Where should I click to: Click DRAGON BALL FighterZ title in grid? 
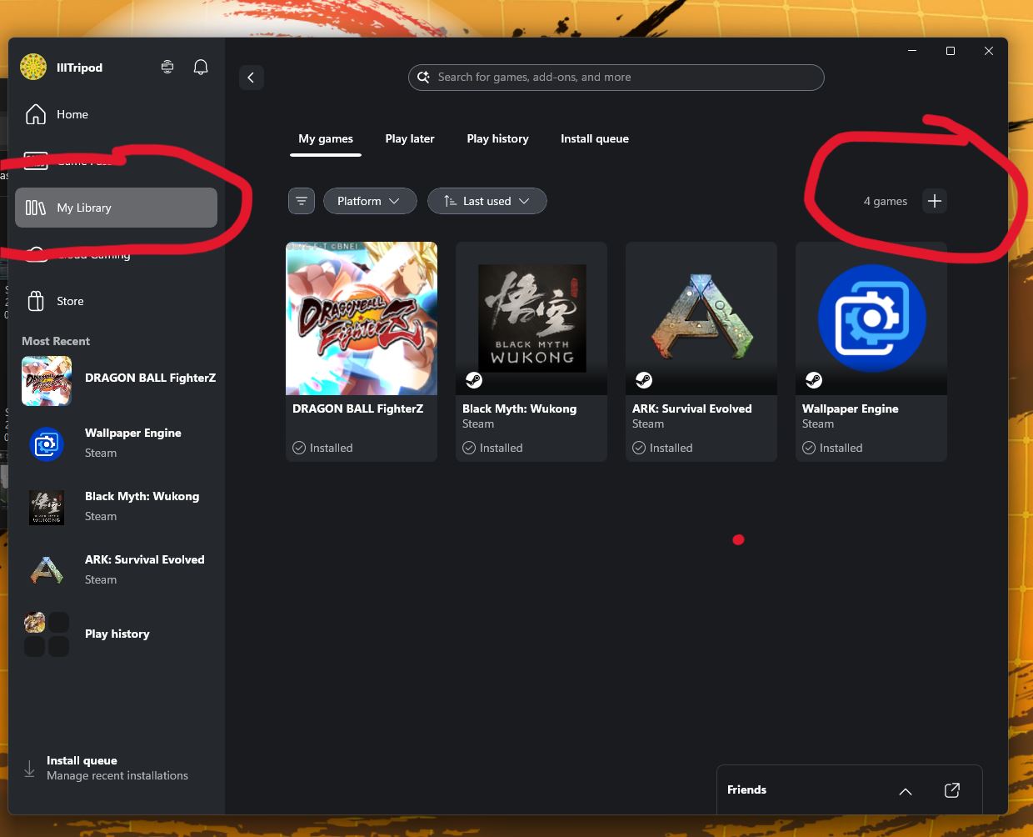point(358,408)
